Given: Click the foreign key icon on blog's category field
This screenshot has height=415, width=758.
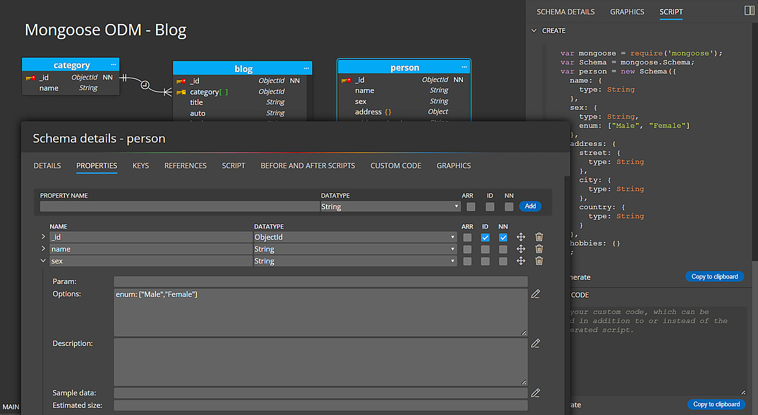Looking at the screenshot, I should click(x=183, y=92).
